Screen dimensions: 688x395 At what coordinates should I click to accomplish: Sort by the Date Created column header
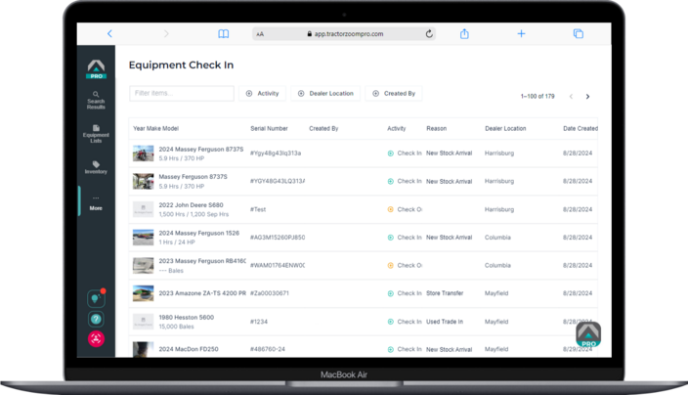tap(580, 129)
